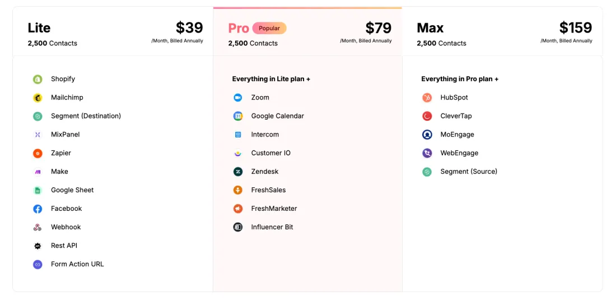
Task: Click the HubSpot logo icon
Action: click(427, 98)
